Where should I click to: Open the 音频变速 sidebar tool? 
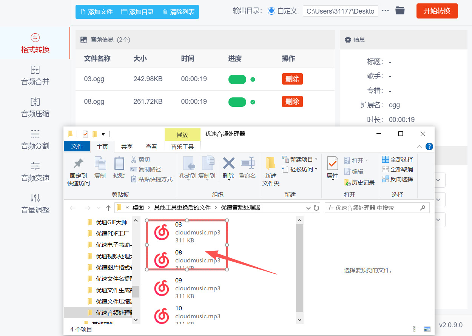pyautogui.click(x=35, y=172)
